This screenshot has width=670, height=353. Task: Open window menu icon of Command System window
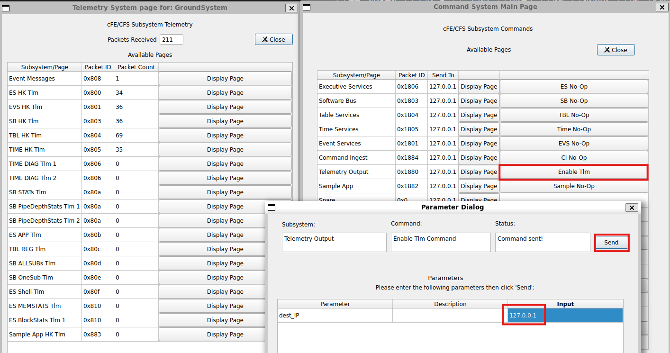pyautogui.click(x=307, y=7)
